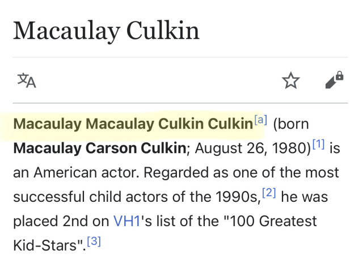Follow the VH1 link
The image size is (363, 267).
(x=128, y=220)
